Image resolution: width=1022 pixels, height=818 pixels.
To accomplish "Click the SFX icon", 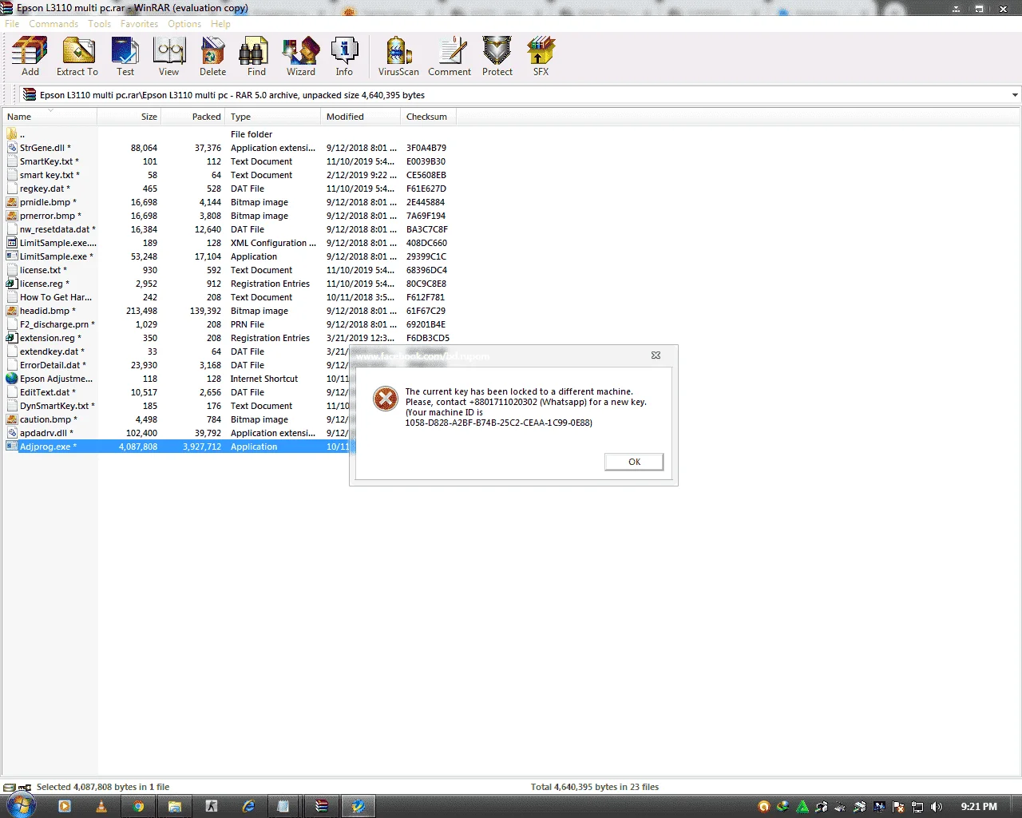I will click(x=541, y=56).
